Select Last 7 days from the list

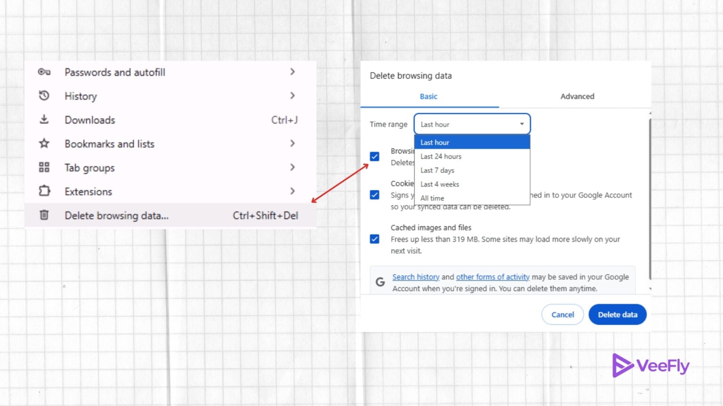[437, 170]
